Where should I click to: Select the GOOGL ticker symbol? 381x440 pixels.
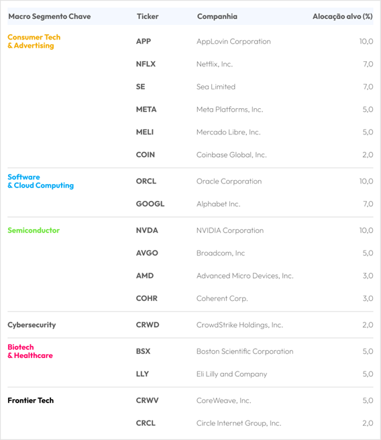[150, 204]
